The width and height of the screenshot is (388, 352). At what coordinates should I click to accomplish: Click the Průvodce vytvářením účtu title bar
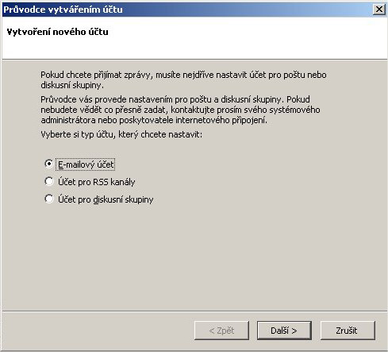(185, 10)
